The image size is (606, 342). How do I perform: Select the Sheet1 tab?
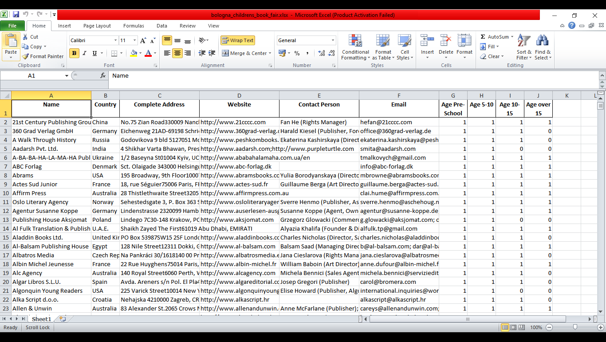tap(41, 319)
